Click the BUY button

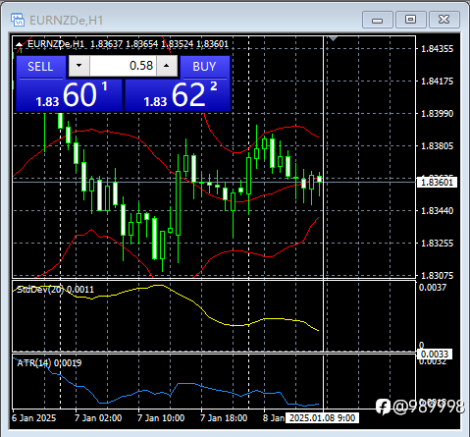(205, 67)
